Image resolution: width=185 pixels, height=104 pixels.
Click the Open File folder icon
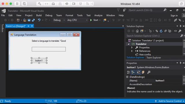[25, 20]
